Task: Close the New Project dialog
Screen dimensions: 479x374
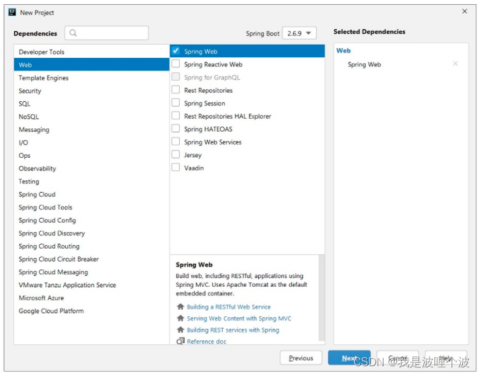Action: point(465,11)
